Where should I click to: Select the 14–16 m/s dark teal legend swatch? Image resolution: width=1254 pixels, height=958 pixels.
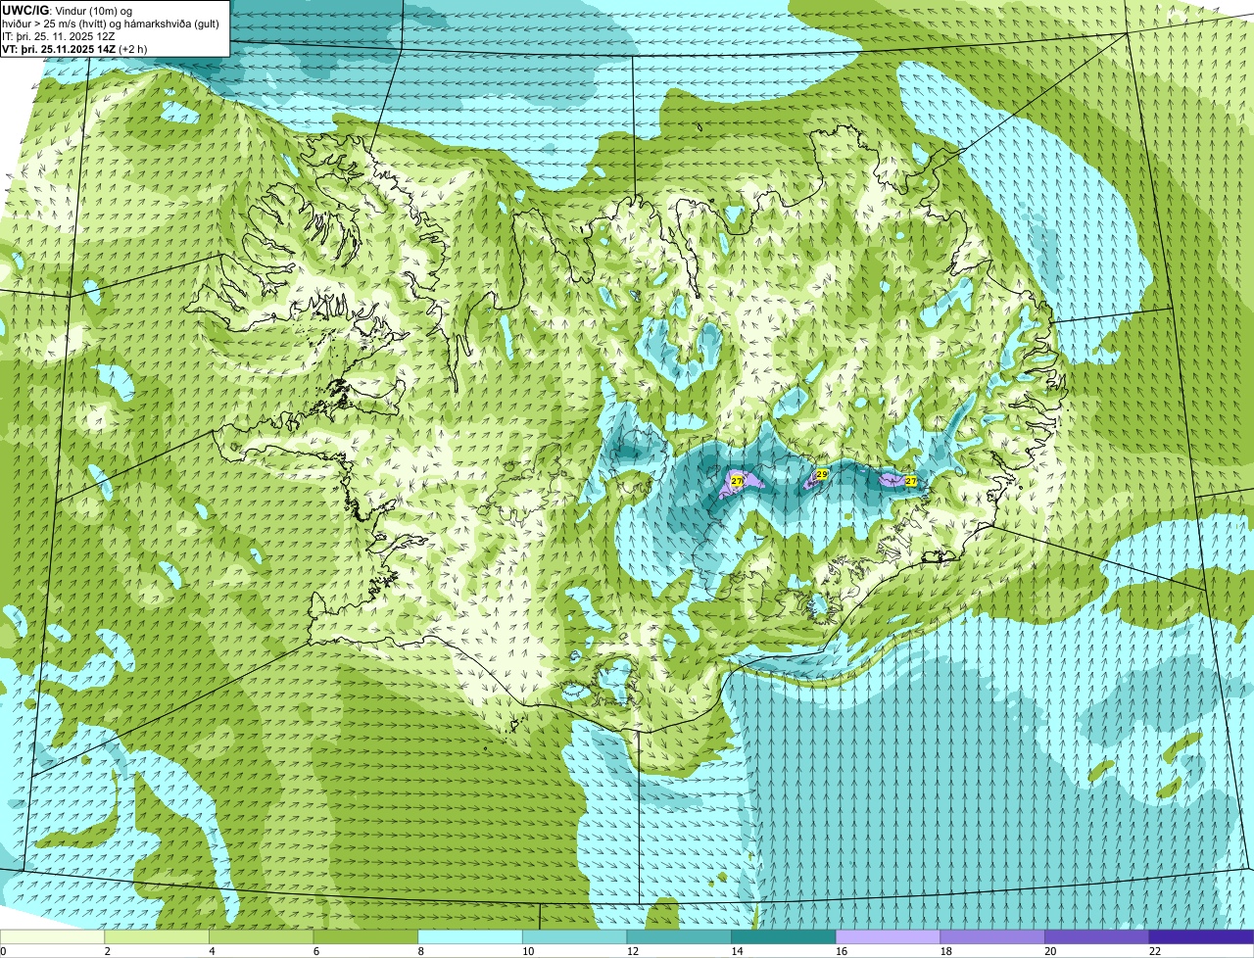point(784,936)
